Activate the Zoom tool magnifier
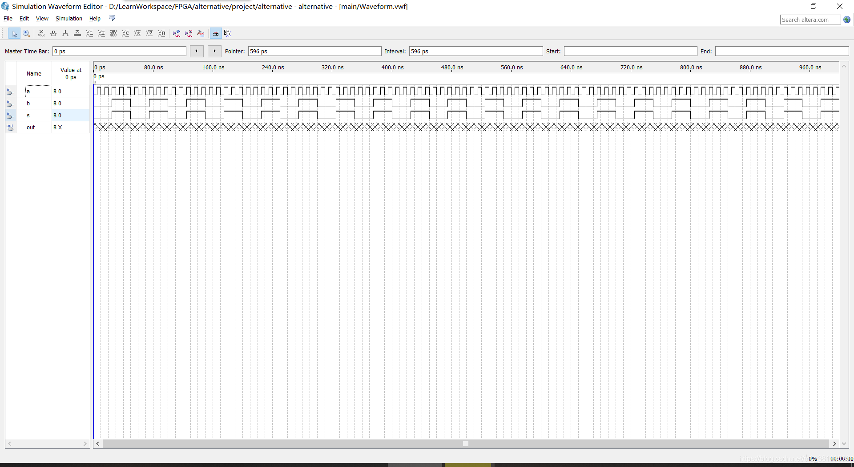854x467 pixels. pyautogui.click(x=26, y=33)
